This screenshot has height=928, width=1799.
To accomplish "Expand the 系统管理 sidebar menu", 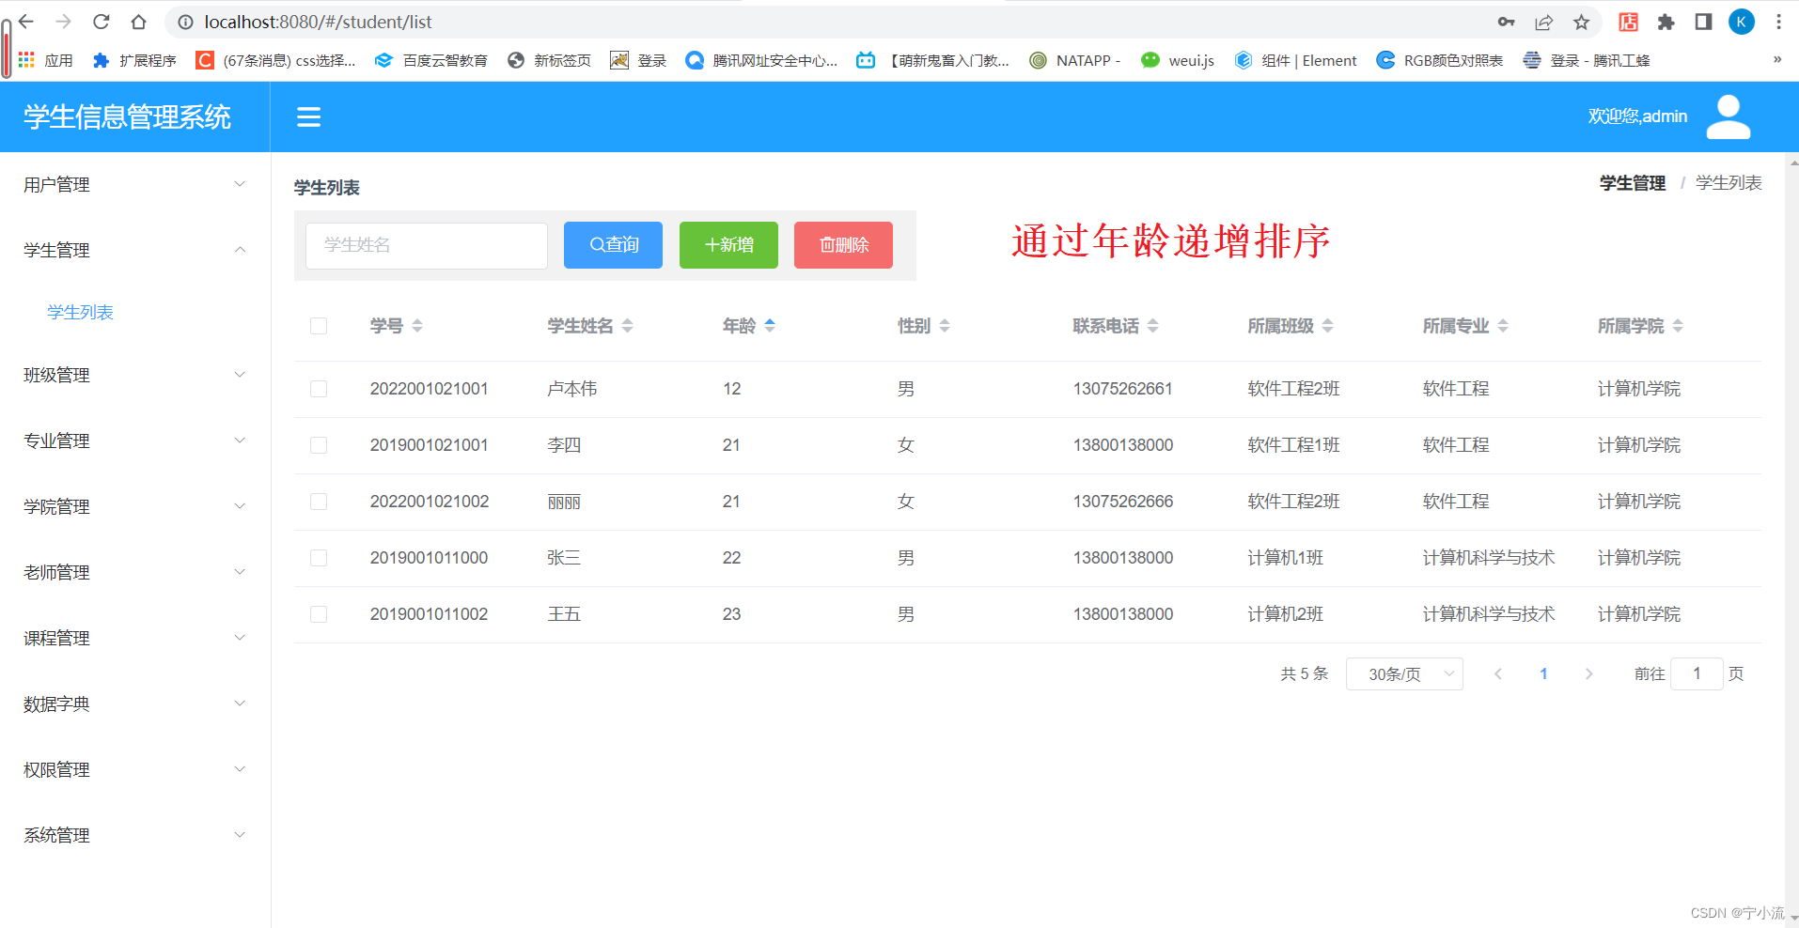I will click(x=134, y=836).
